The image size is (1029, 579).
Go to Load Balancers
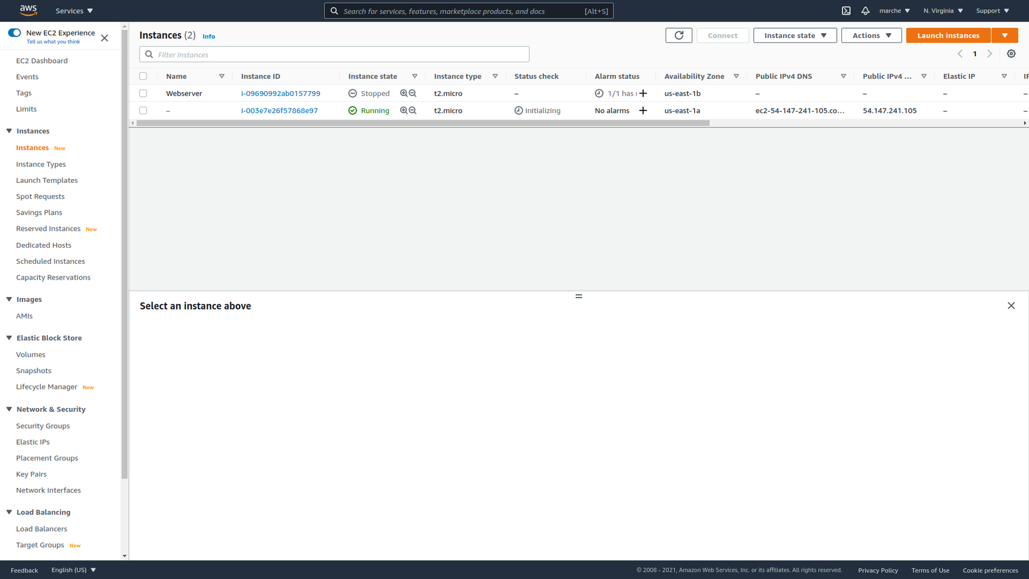tap(42, 528)
